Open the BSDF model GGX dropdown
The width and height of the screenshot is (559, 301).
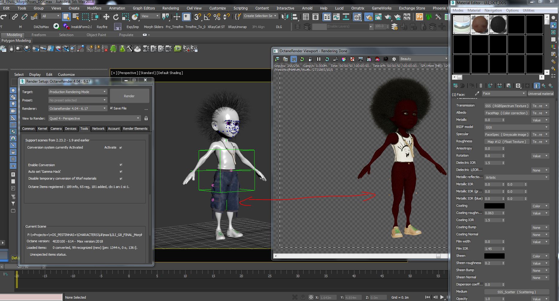click(516, 127)
